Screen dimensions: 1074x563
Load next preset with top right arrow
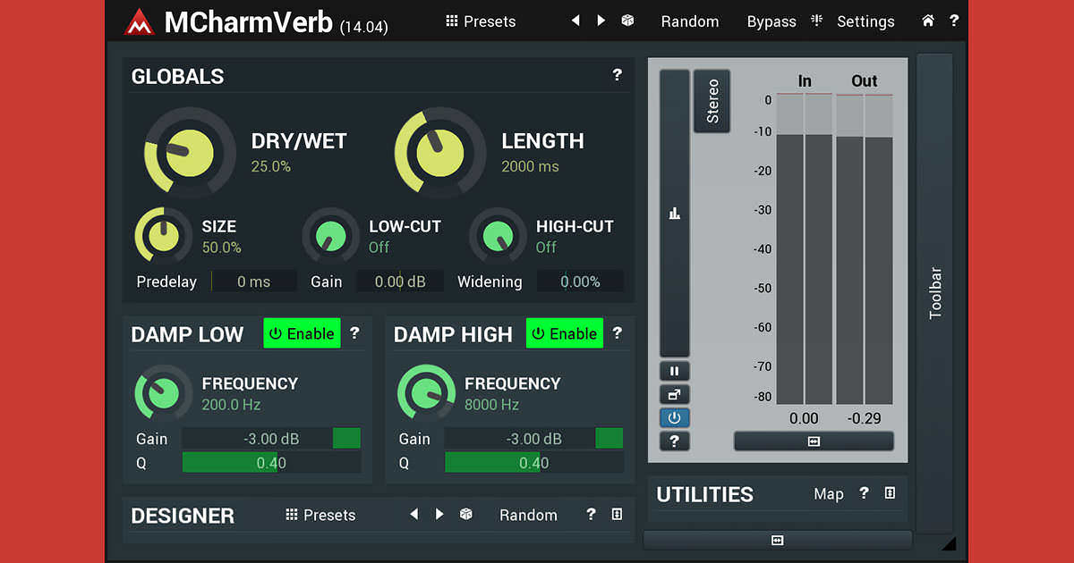click(601, 21)
